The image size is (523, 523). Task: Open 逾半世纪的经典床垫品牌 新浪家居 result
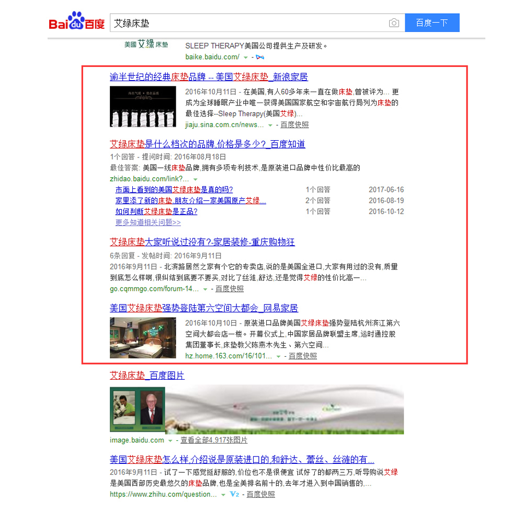(x=209, y=77)
